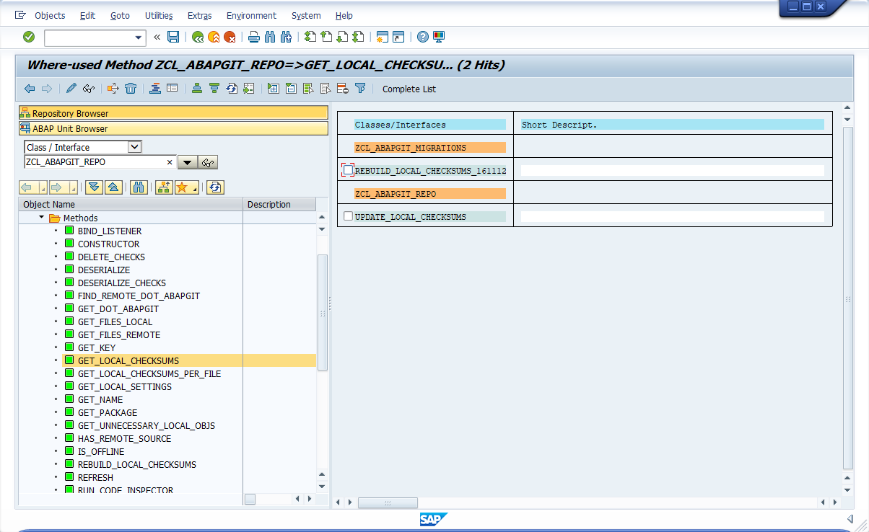Click the hit list horizontal scrollbar thumb
The image size is (869, 532).
(x=388, y=502)
